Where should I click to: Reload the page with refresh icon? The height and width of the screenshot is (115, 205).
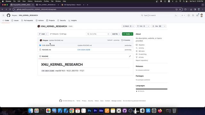tap(10, 9)
